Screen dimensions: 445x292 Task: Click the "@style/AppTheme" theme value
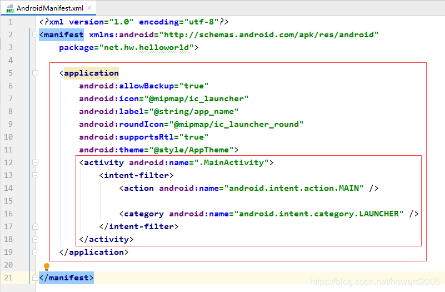[x=191, y=150]
